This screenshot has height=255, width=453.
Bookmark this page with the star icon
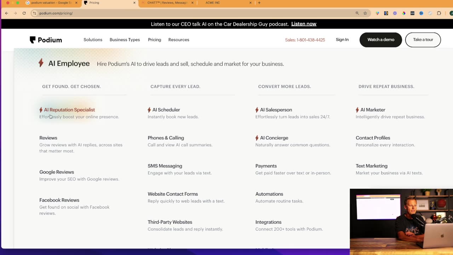[x=365, y=13]
